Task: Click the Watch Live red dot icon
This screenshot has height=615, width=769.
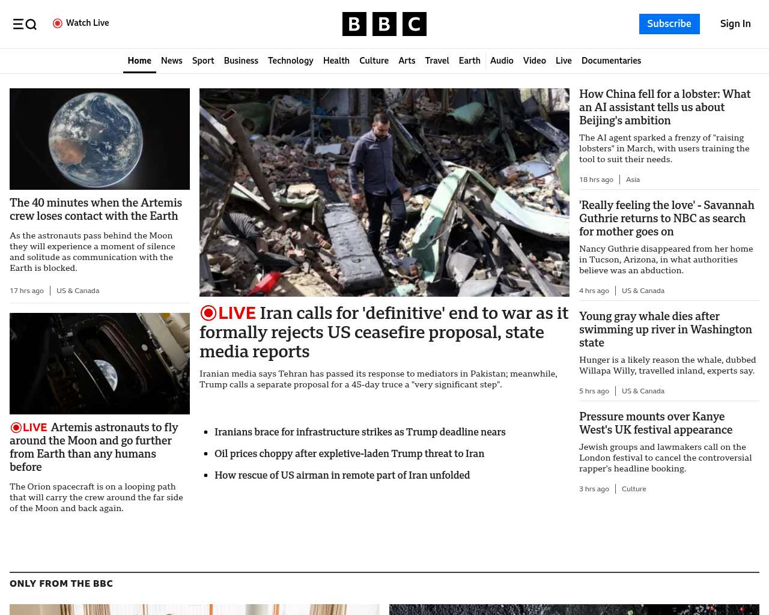Action: 58,23
